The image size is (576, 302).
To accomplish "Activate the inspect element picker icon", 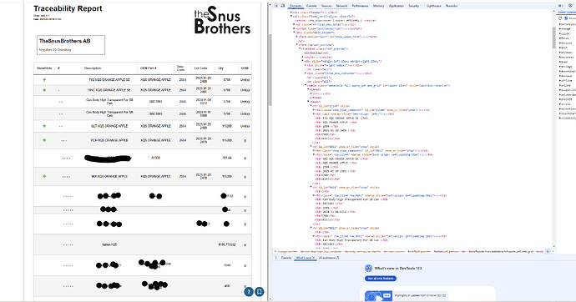I will click(x=276, y=6).
